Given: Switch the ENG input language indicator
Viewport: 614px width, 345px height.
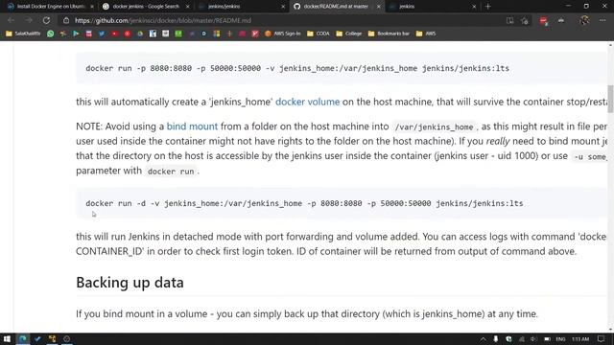Looking at the screenshot, I should point(560,339).
